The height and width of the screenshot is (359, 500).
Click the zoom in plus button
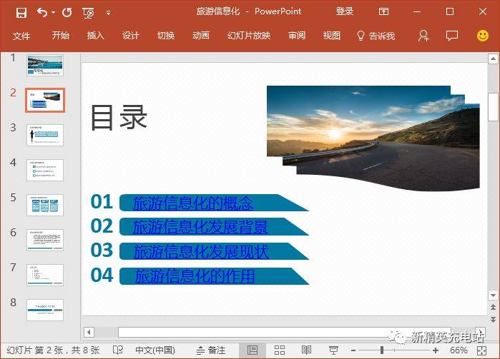click(436, 350)
